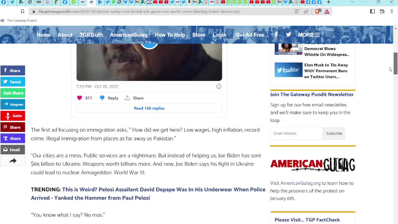Open the browser share page icon
The height and width of the screenshot is (224, 398).
pos(306,11)
